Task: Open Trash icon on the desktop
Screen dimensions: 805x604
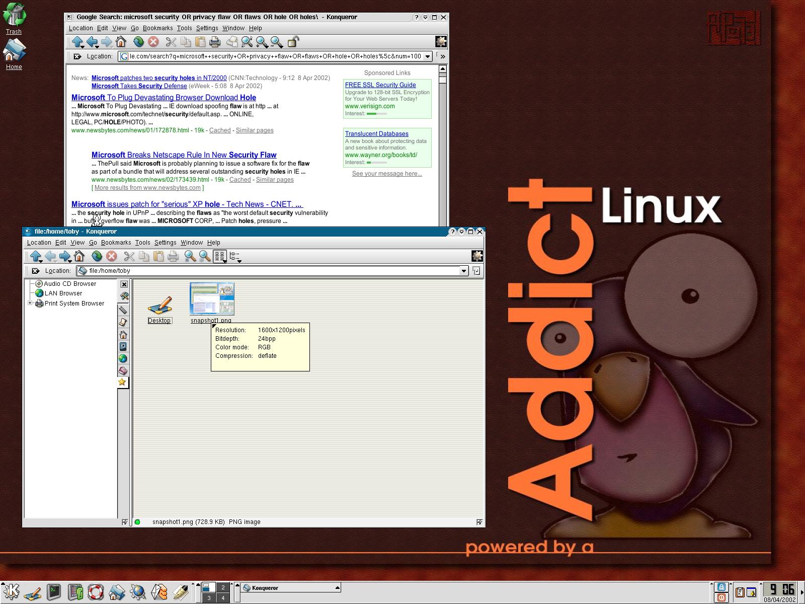Action: click(14, 14)
